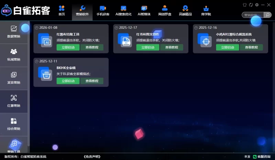Click the date 2025-12-11
Image resolution: width=275 pixels, height=160 pixels.
click(48, 61)
